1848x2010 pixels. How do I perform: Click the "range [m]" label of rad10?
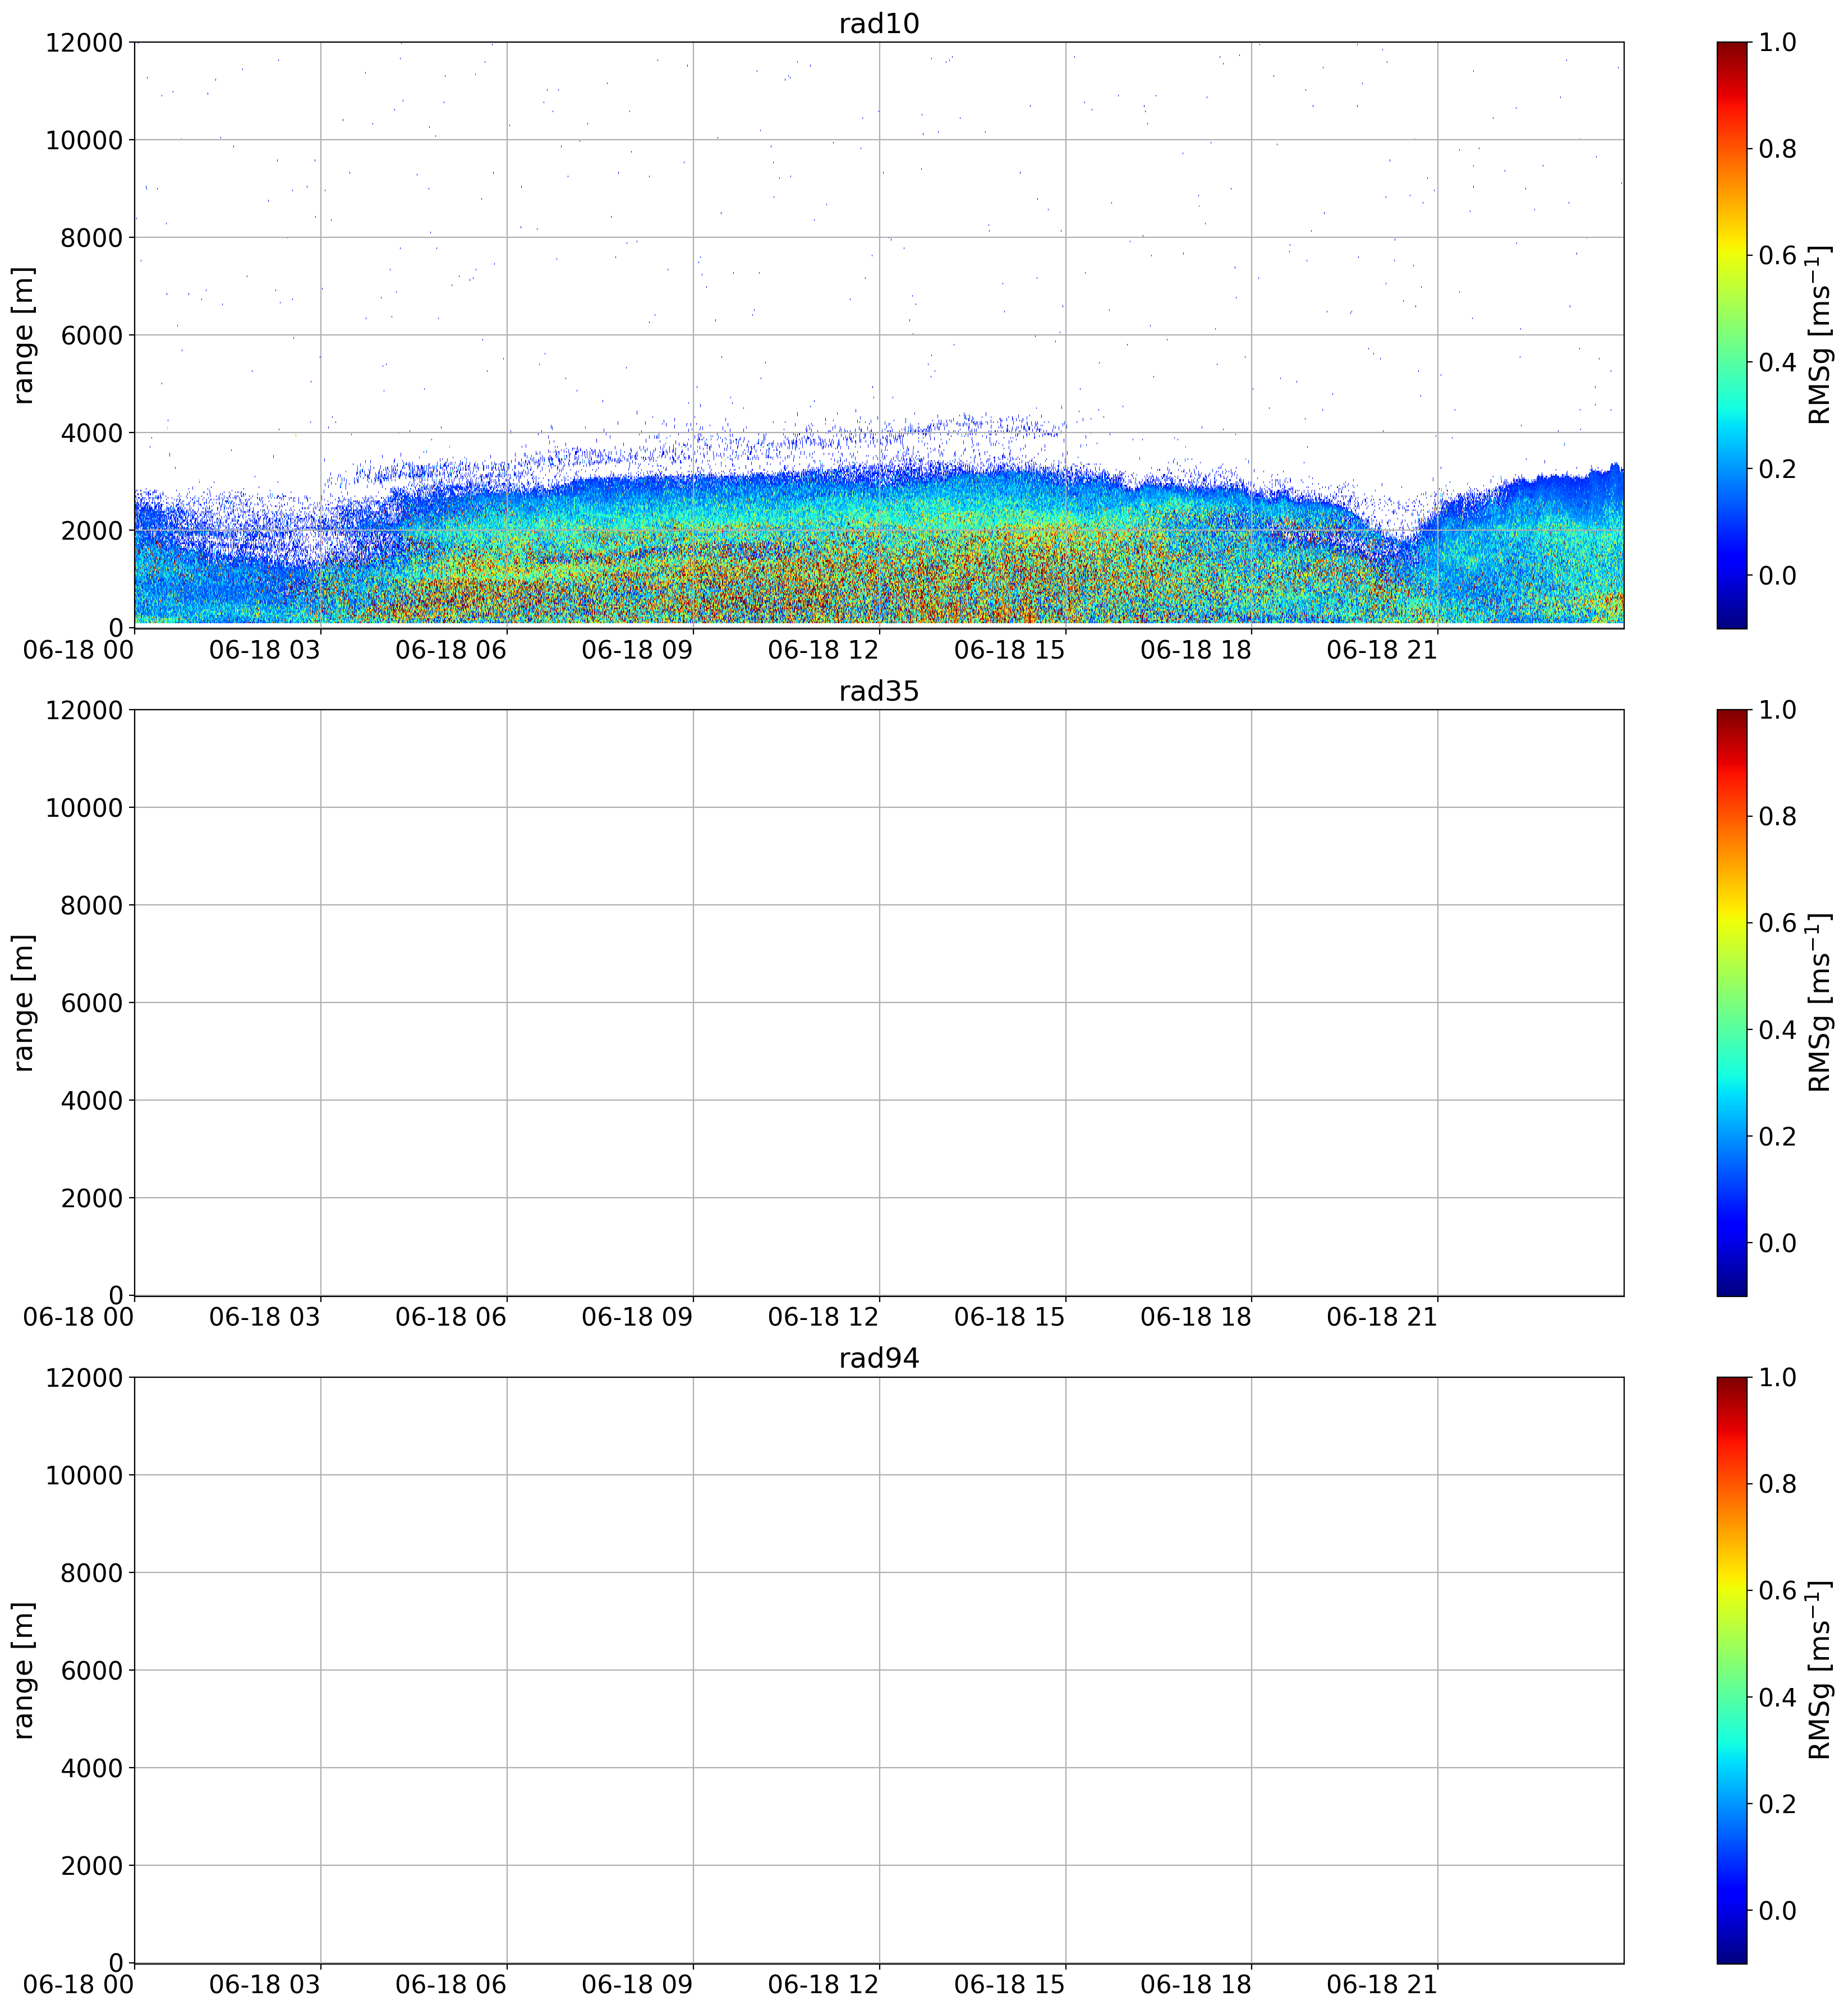[x=24, y=335]
